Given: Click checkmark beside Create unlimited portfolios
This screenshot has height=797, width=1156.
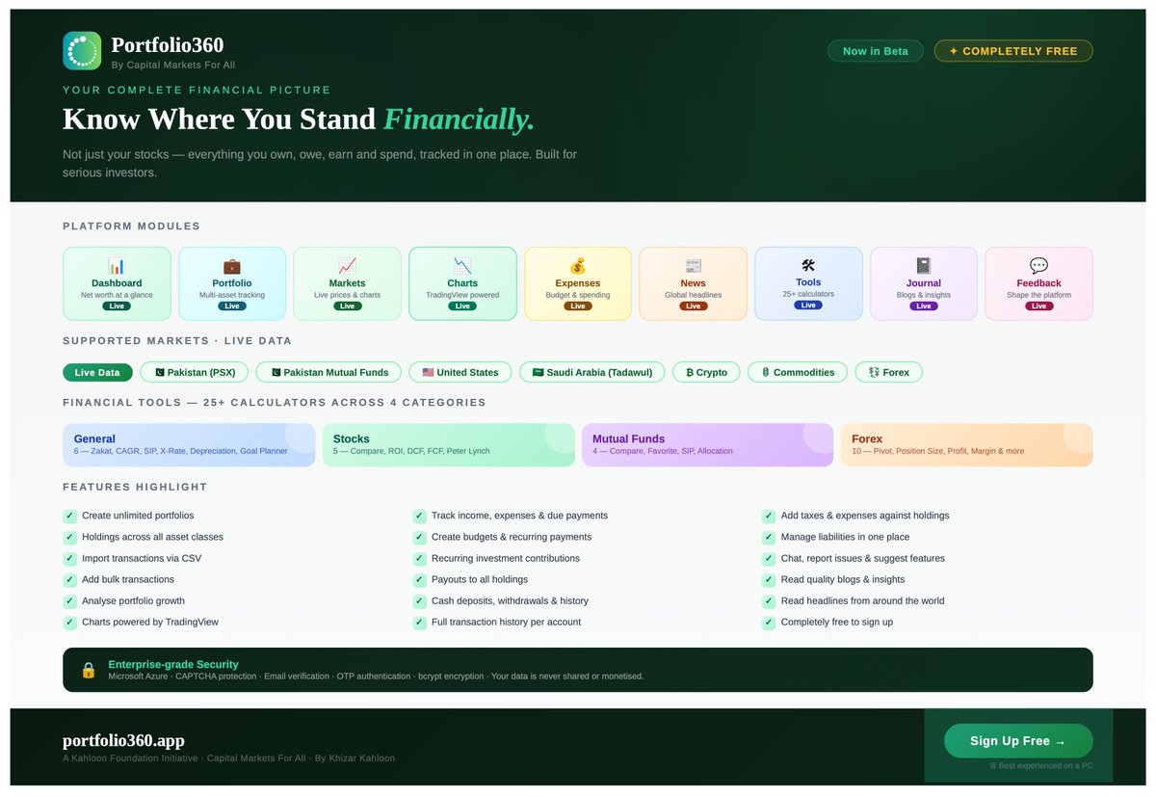Looking at the screenshot, I should pos(69,516).
